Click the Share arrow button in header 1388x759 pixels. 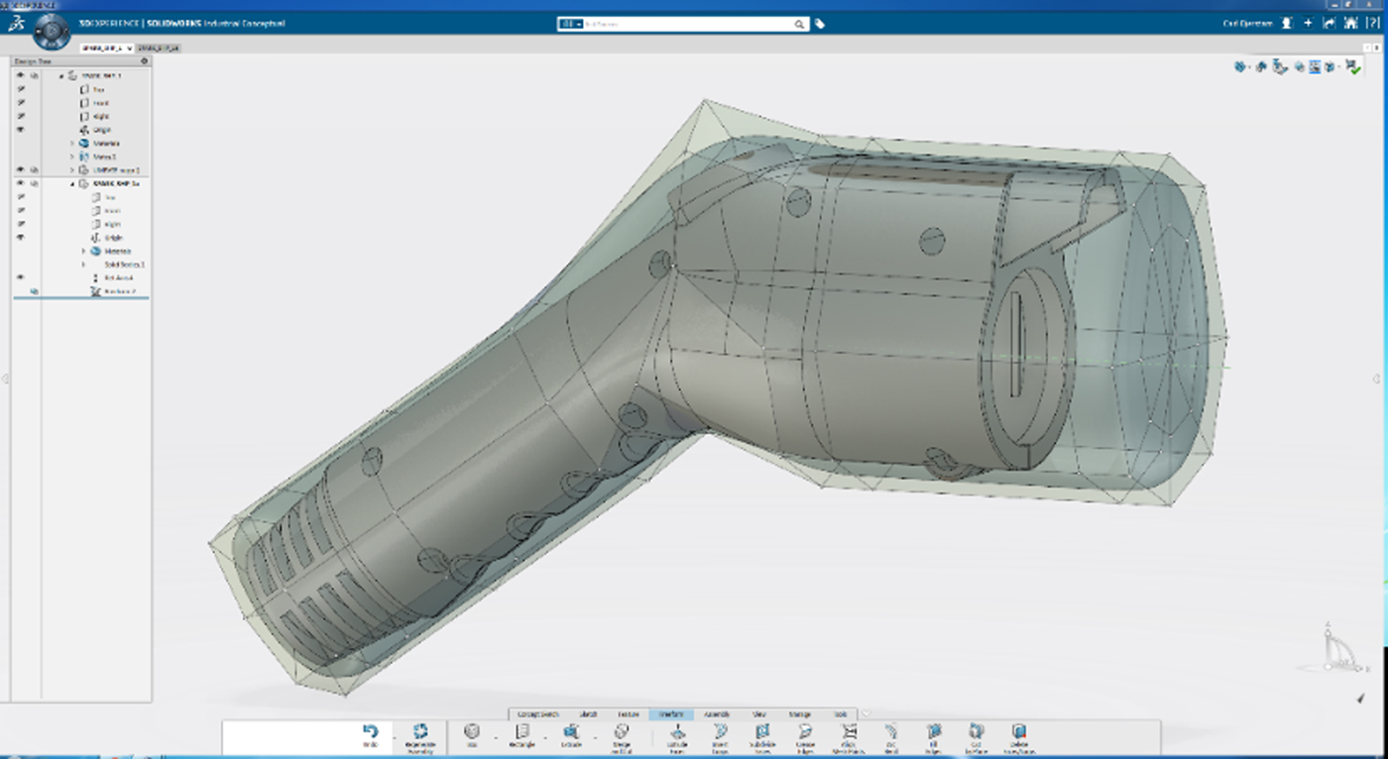(1329, 23)
